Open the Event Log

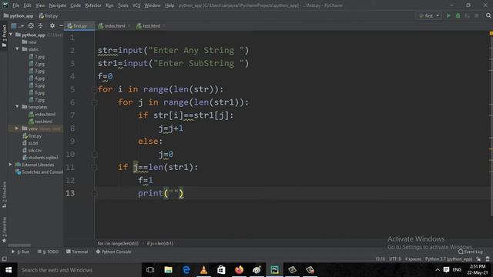tap(471, 252)
